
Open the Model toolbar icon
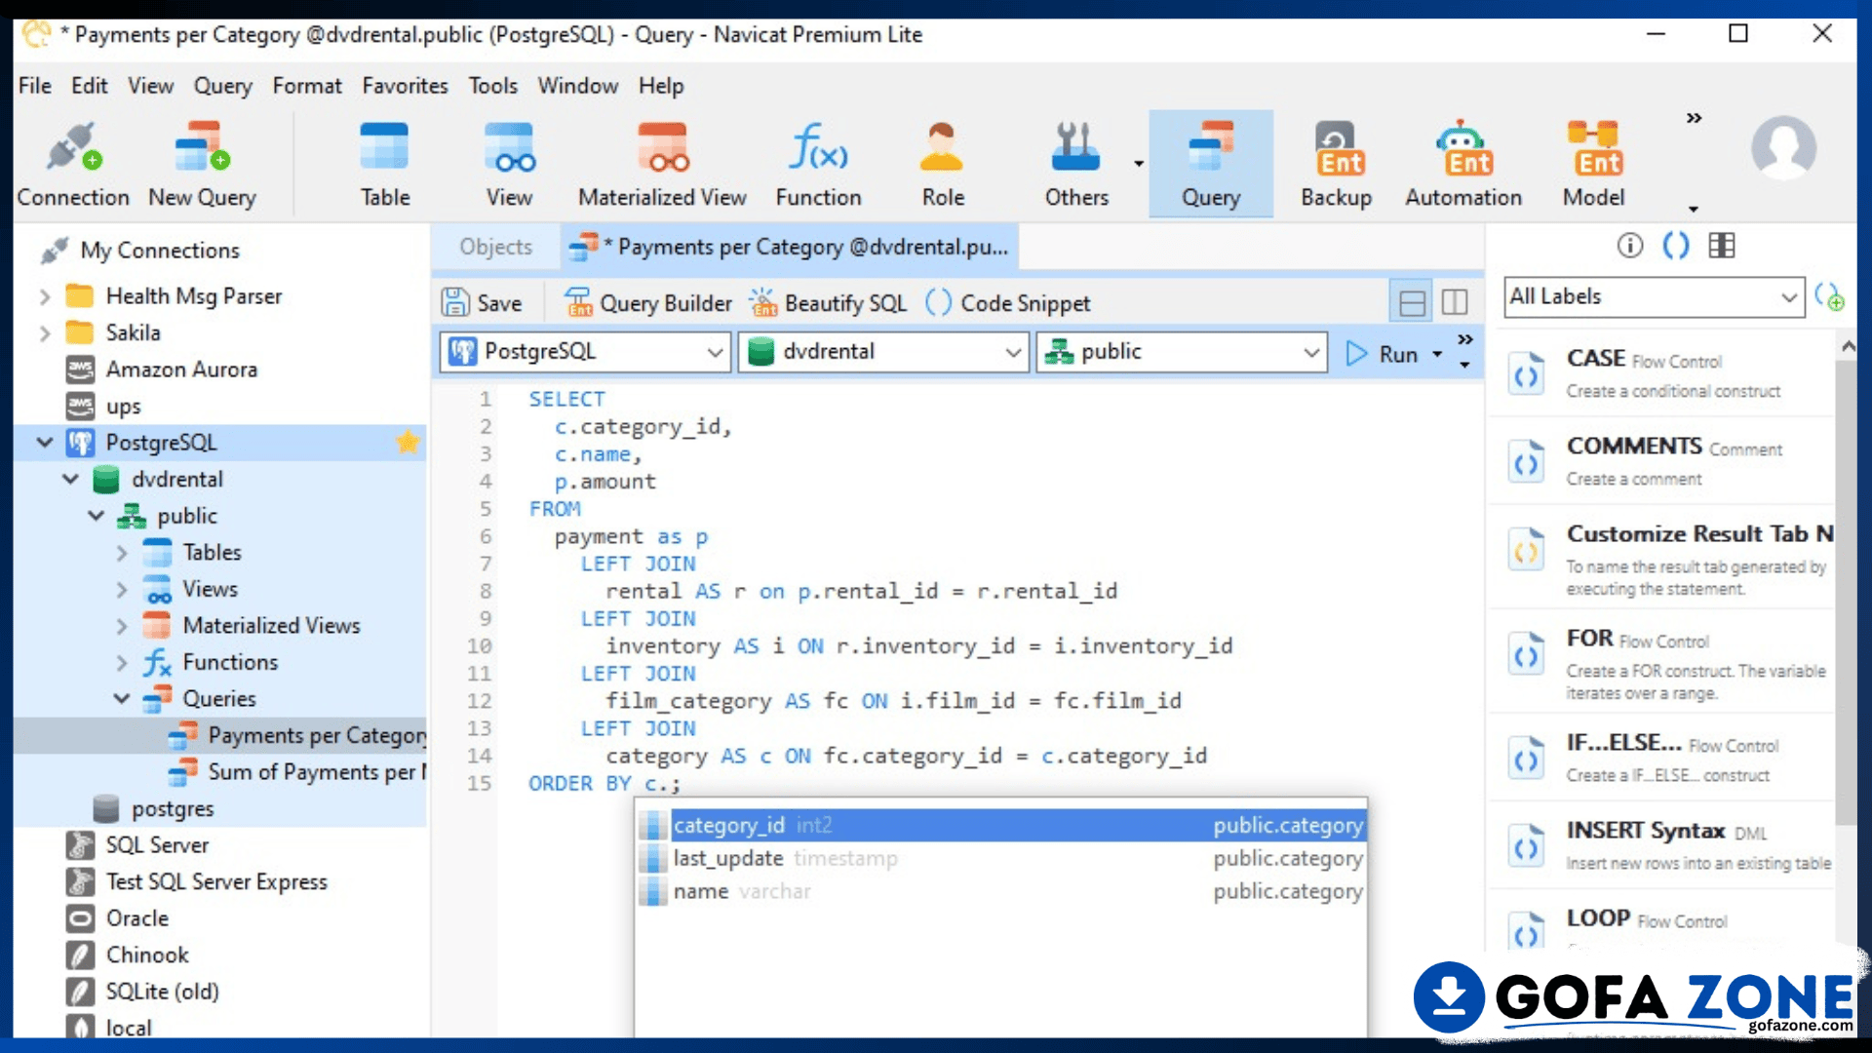[x=1593, y=164]
